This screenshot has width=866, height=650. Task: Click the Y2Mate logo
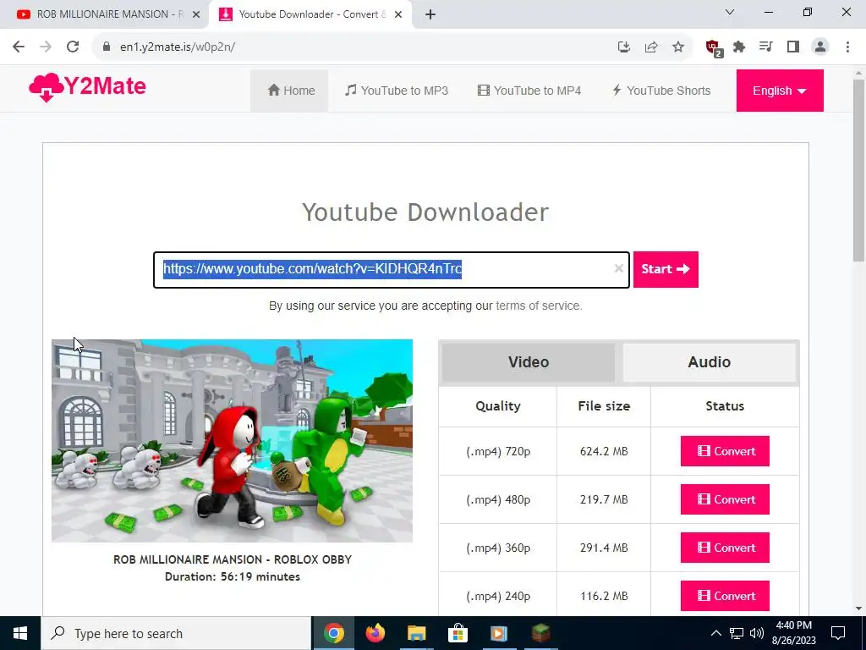(x=87, y=87)
